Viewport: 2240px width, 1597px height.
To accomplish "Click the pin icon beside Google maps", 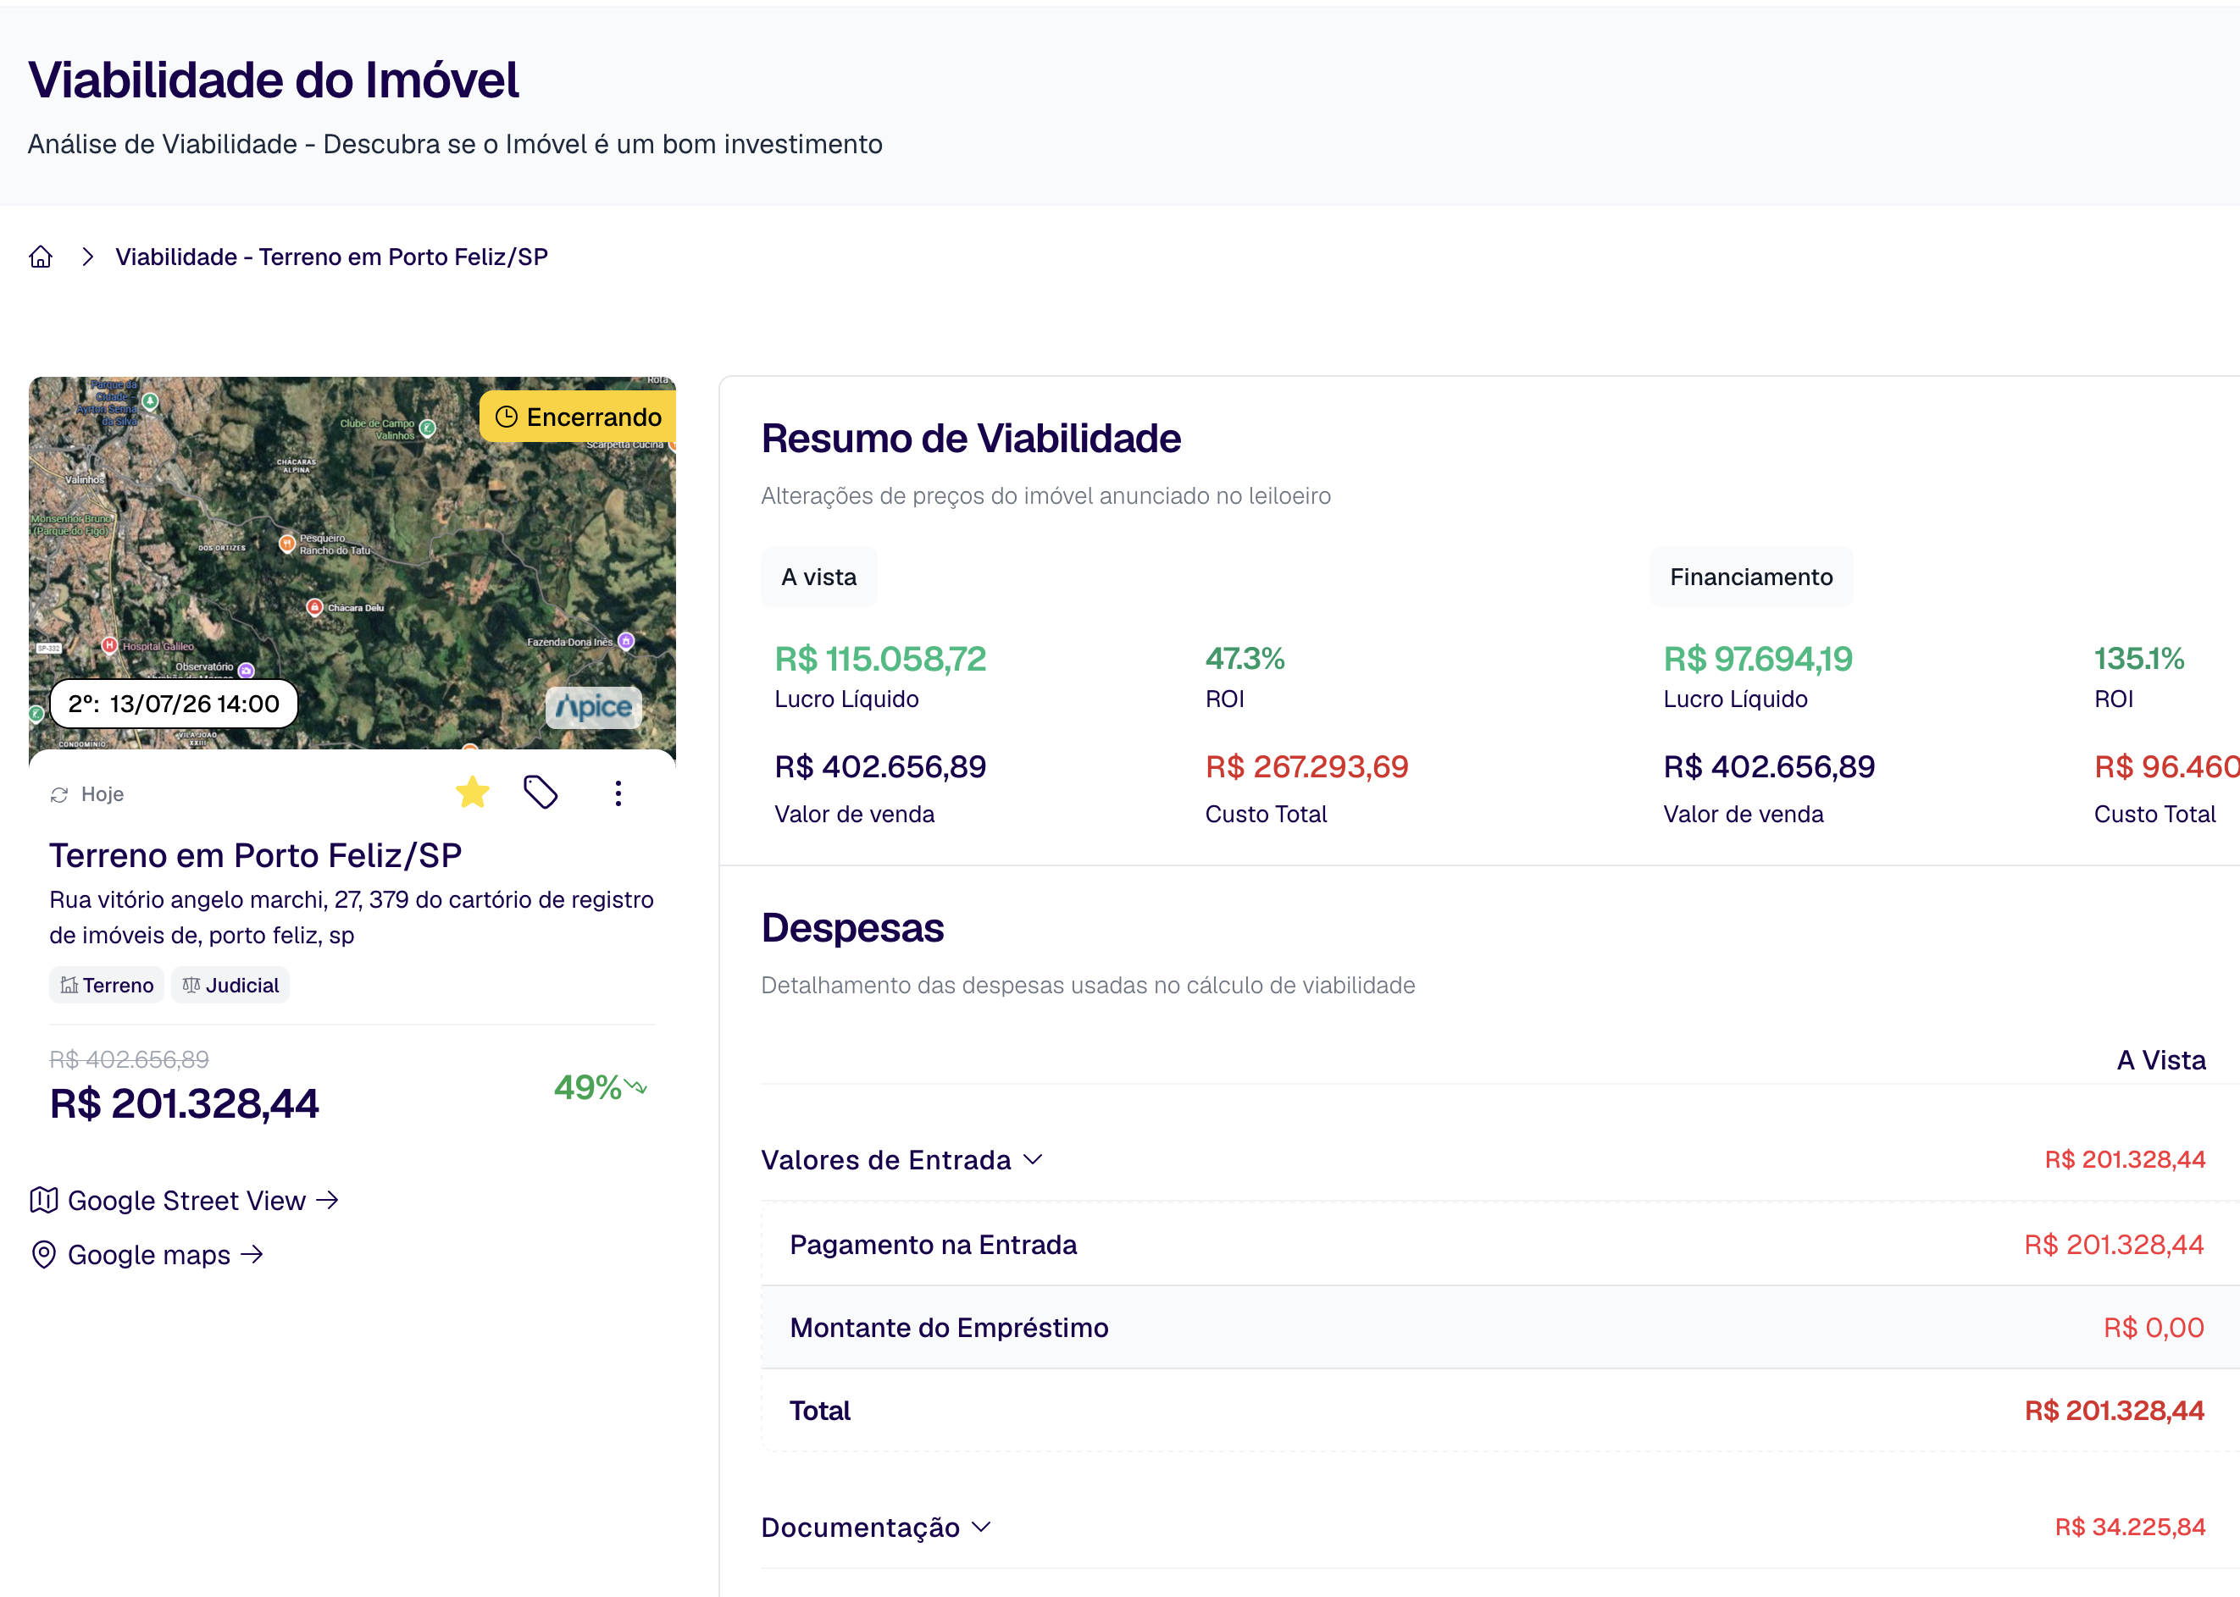I will (43, 1255).
